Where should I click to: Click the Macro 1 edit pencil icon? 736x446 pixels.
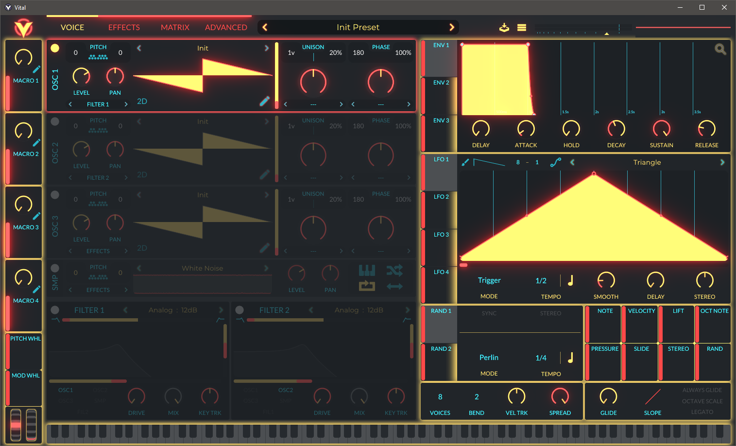[36, 69]
